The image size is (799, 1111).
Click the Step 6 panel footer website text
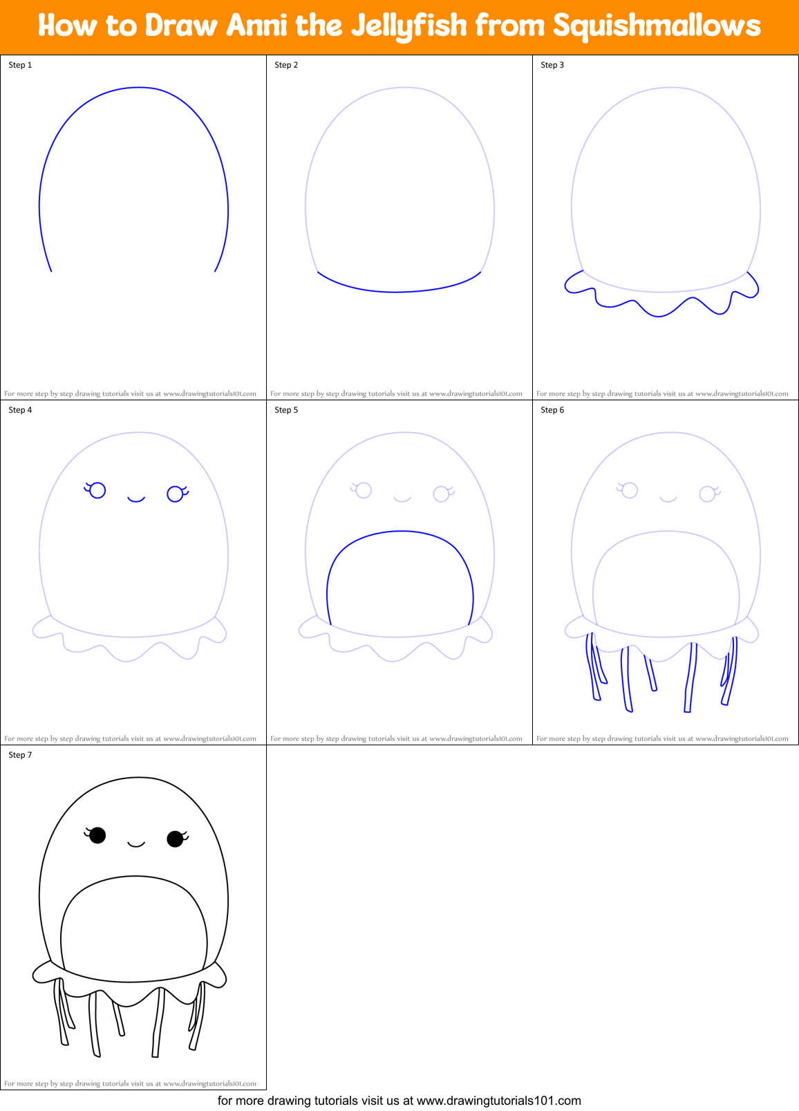662,738
